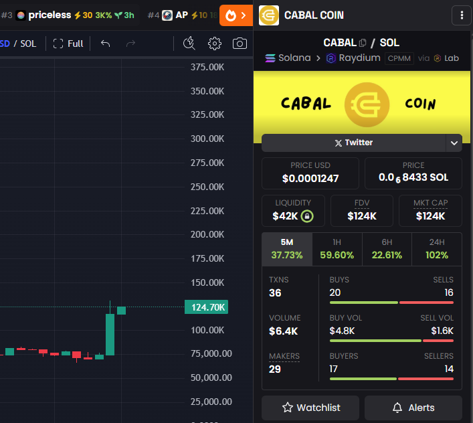The height and width of the screenshot is (423, 473).
Task: Click the MKT CAP $124K box
Action: point(430,211)
